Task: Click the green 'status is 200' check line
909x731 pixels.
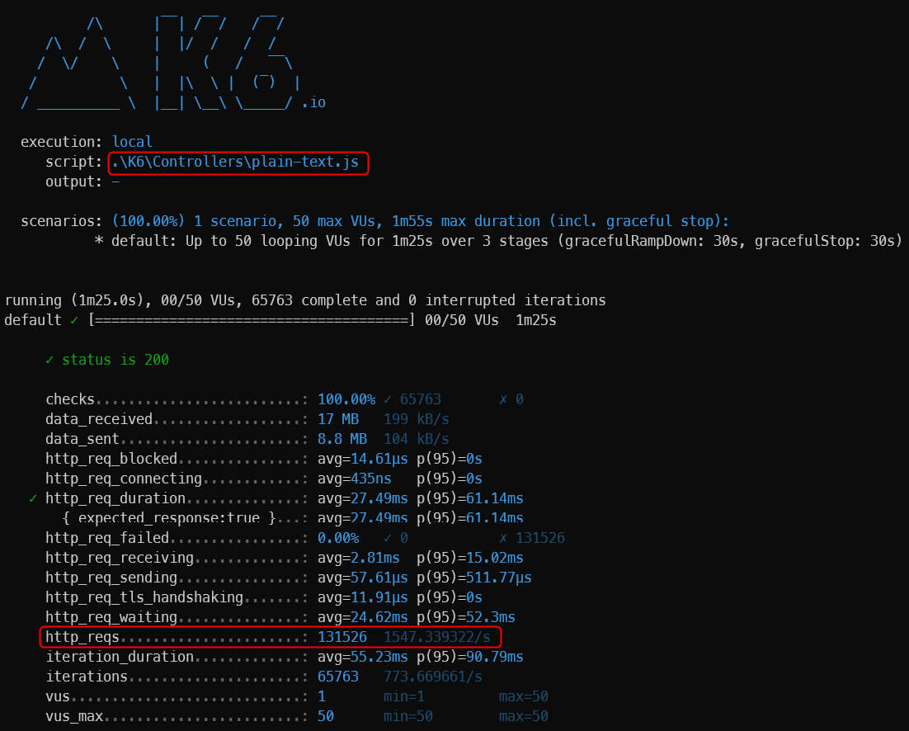Action: click(x=107, y=360)
